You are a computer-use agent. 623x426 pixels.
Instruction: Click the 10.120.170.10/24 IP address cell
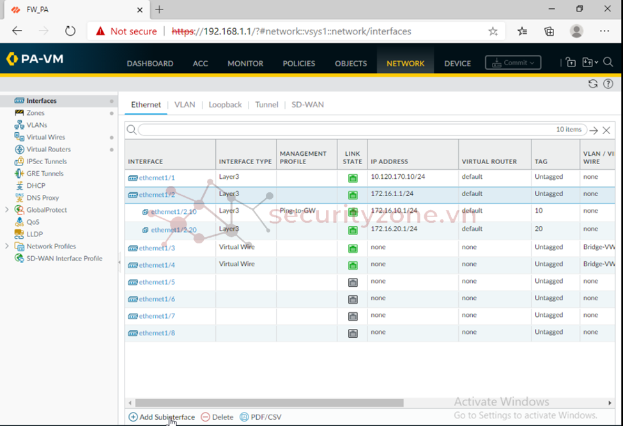(x=412, y=178)
